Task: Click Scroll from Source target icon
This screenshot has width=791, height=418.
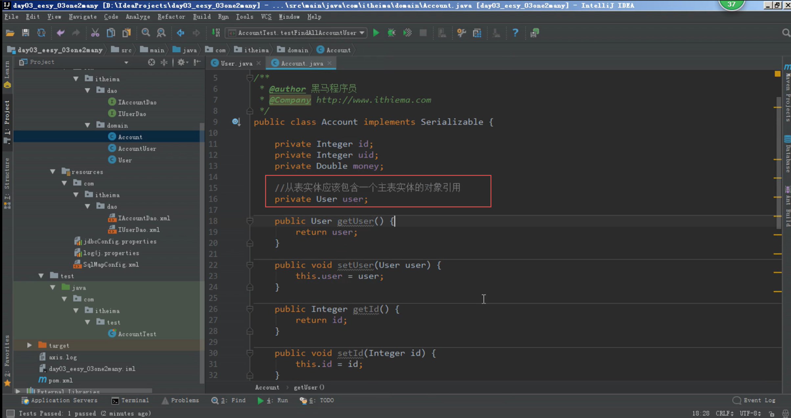Action: pyautogui.click(x=151, y=62)
